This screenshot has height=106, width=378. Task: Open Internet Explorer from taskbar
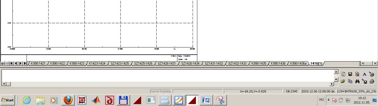click(x=27, y=100)
